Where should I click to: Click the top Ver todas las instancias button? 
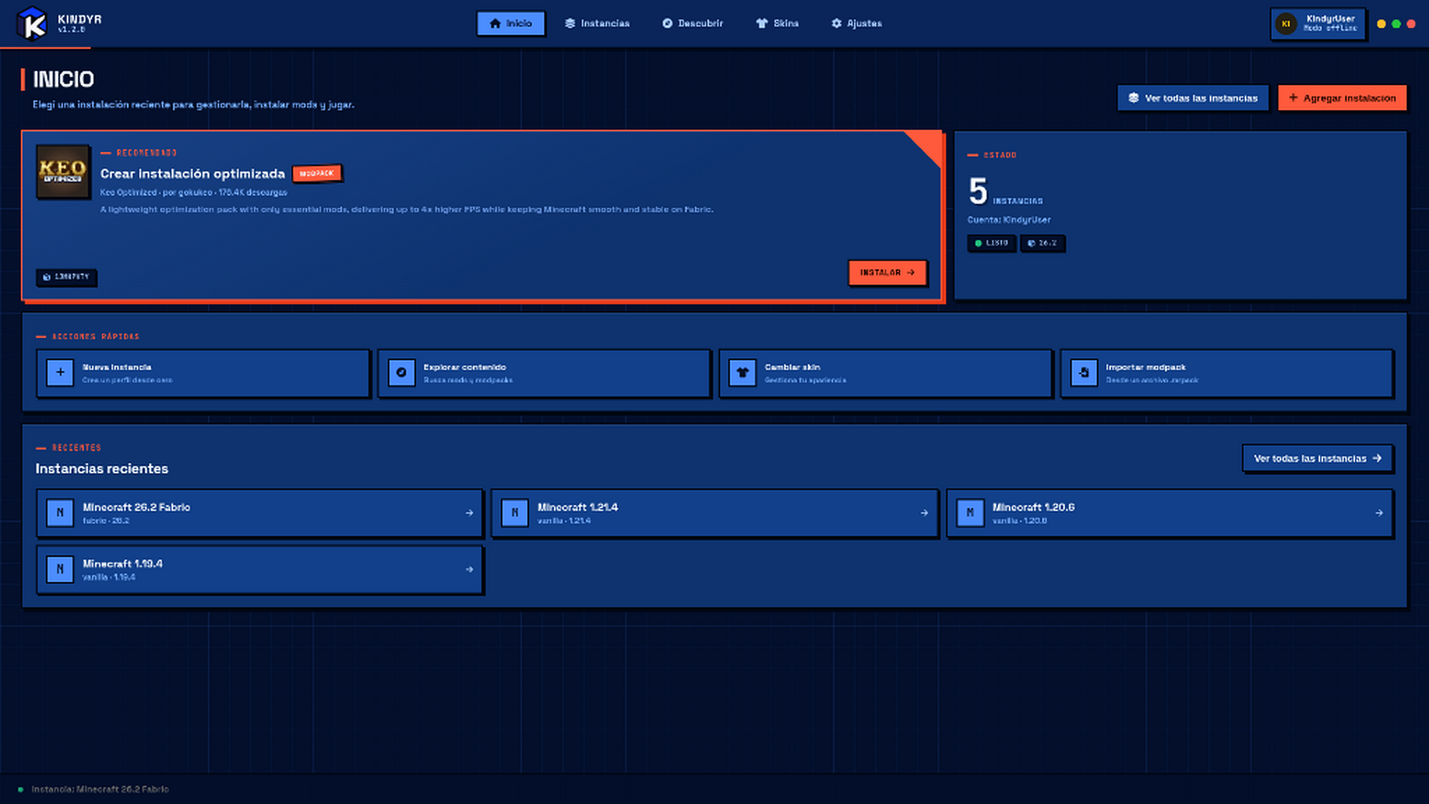coord(1192,98)
